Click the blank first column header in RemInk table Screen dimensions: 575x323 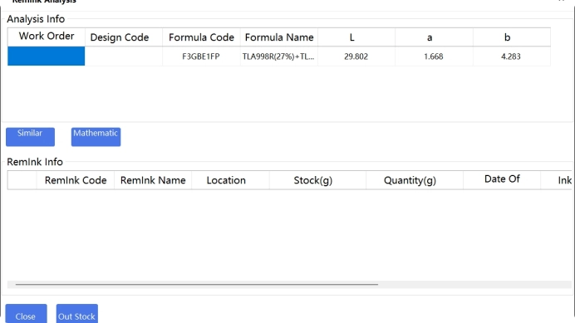[22, 180]
